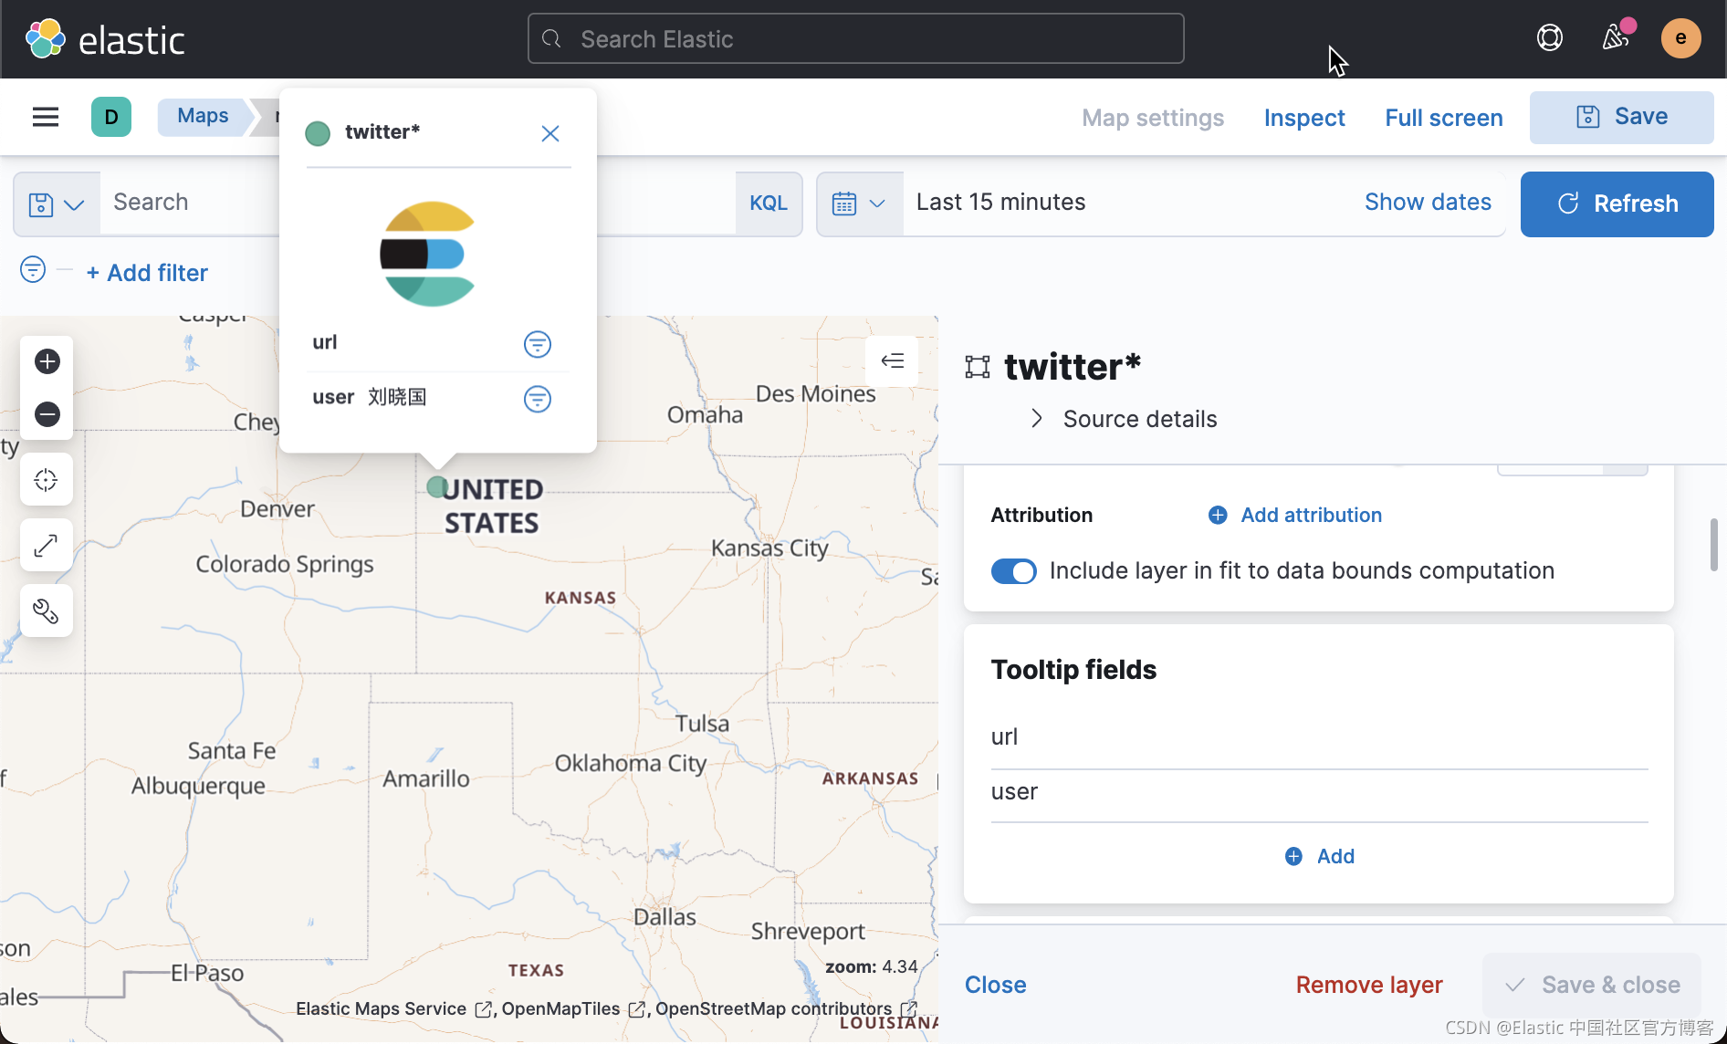Image resolution: width=1727 pixels, height=1044 pixels.
Task: Open the newsfeed celebration icon
Action: (1616, 38)
